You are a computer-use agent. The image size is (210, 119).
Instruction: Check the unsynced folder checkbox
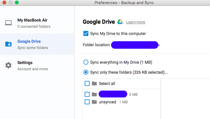87,102
